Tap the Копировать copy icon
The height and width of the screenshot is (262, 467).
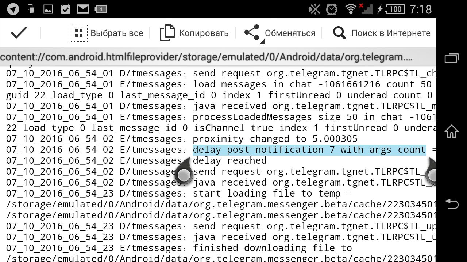click(x=167, y=33)
